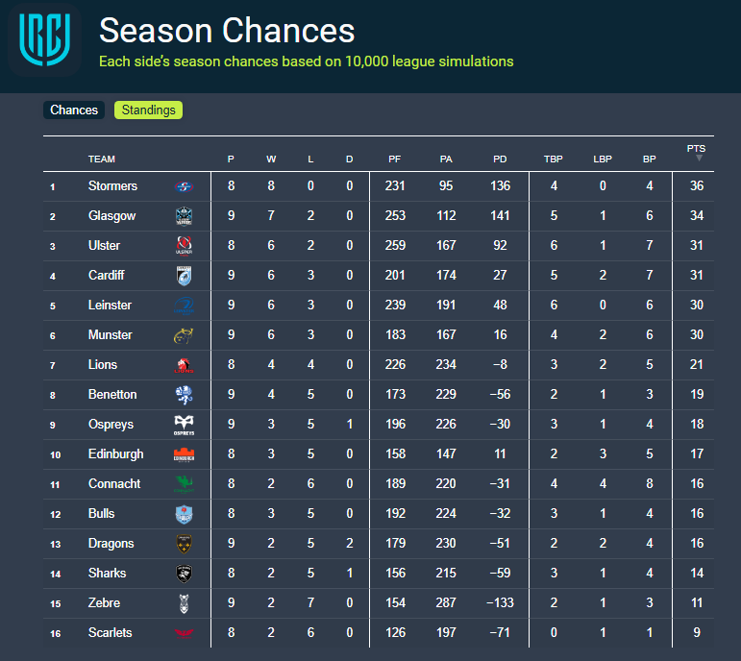Click the Munster team logo
This screenshot has height=661, width=741.
click(185, 335)
